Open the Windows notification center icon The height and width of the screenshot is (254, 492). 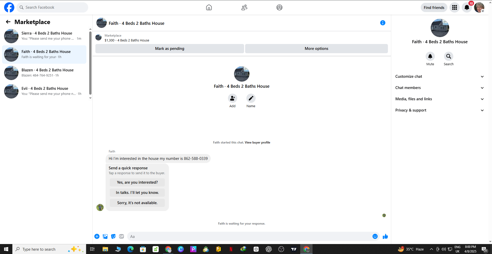484,249
